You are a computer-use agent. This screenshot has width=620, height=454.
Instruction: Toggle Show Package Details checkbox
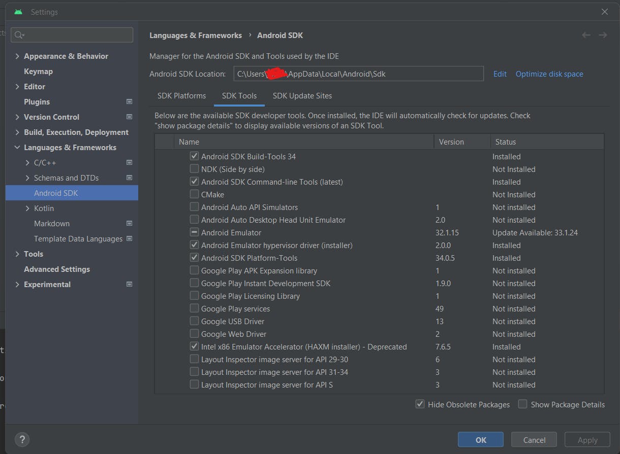[522, 404]
